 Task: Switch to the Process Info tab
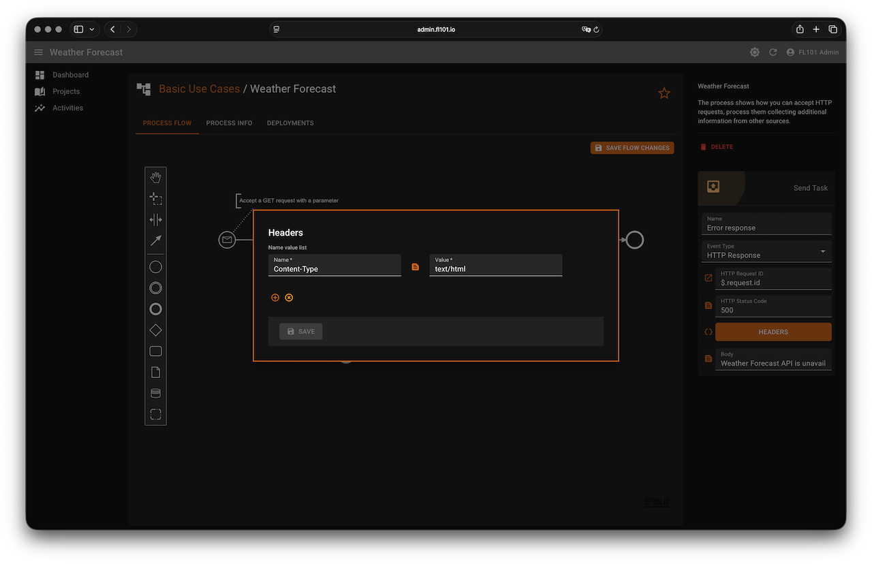[x=229, y=123]
